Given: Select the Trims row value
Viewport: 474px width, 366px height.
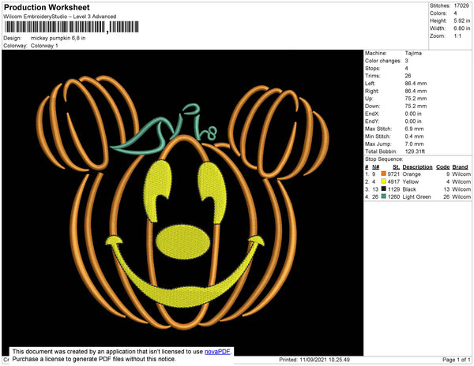Looking at the screenshot, I should point(408,76).
